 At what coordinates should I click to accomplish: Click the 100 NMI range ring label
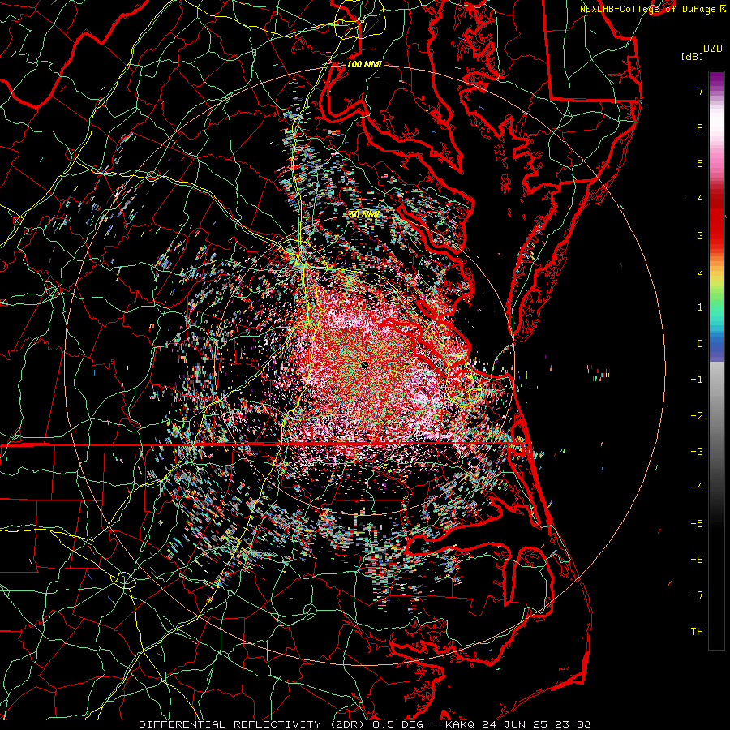364,64
